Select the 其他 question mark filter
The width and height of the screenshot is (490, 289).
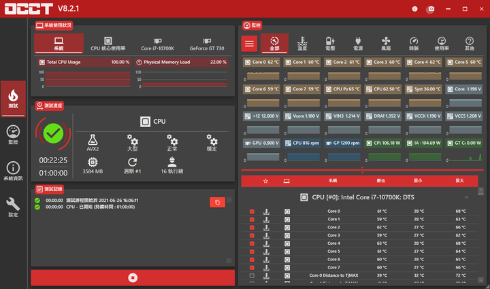470,44
